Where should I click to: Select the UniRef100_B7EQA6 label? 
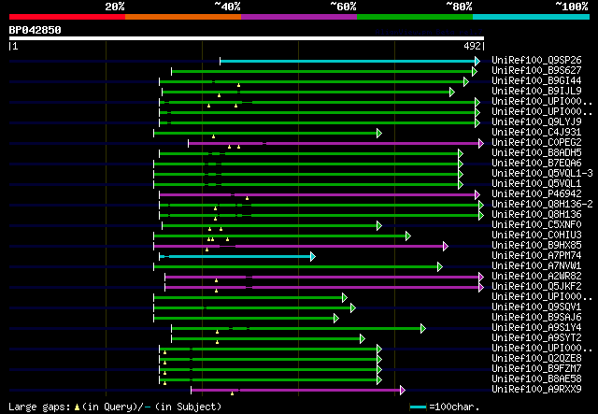(536, 163)
